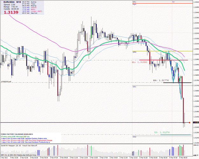199x159 pixels.
Task: Select the TP: 1.31276 take profit label
Action: coord(162,132)
